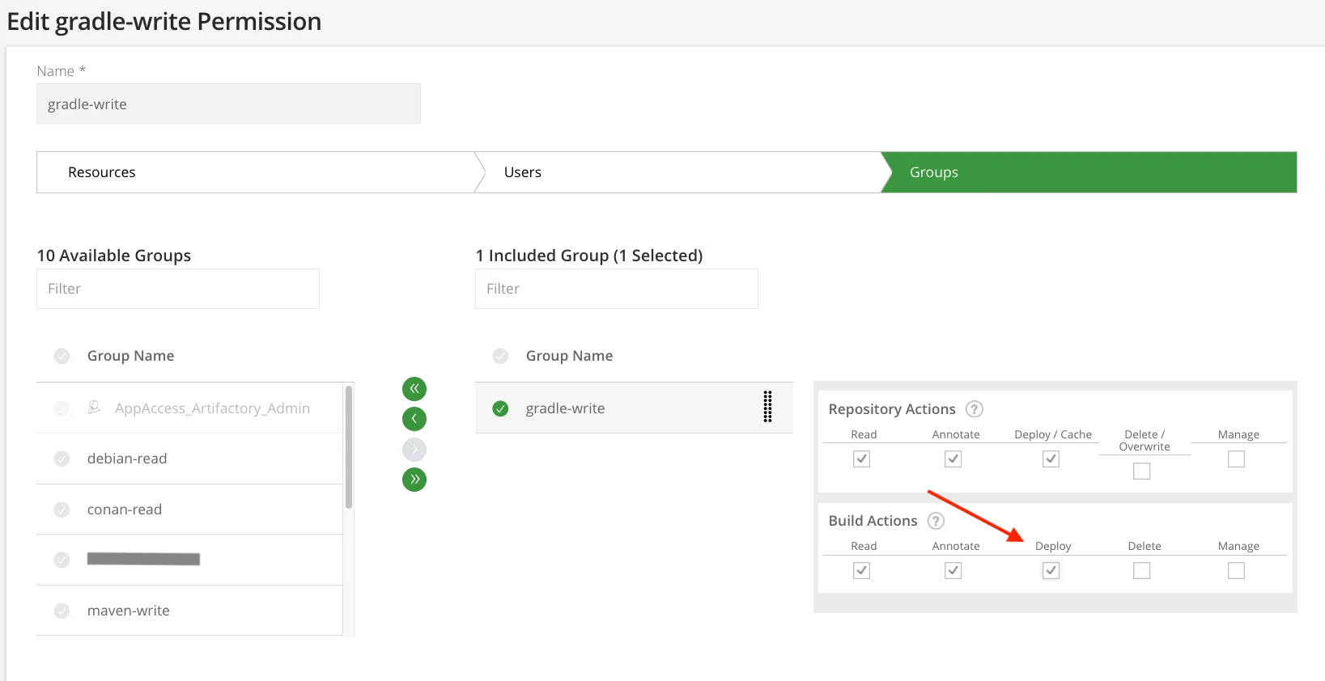The image size is (1325, 681).
Task: Click the gradle-write row drag handle
Action: (767, 407)
